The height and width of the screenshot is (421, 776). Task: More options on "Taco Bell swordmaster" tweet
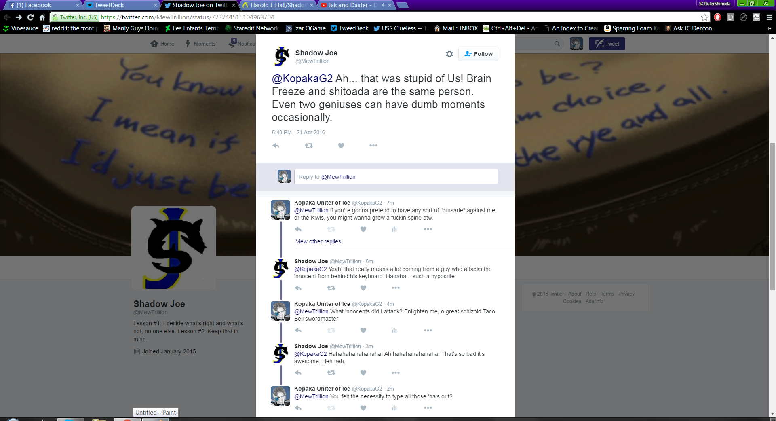428,330
